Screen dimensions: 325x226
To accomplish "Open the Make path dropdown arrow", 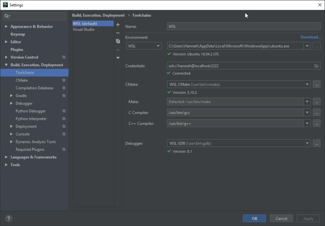I will (307, 102).
